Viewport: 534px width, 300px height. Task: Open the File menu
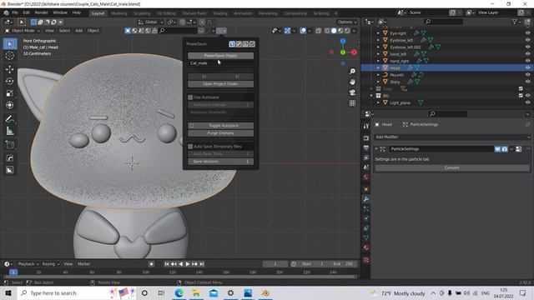pos(15,12)
